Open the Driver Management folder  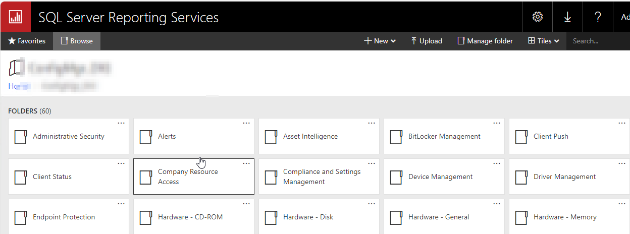point(569,177)
